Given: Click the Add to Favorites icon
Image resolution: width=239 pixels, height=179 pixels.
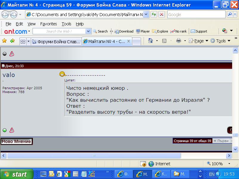Looking at the screenshot, I should 12,41.
